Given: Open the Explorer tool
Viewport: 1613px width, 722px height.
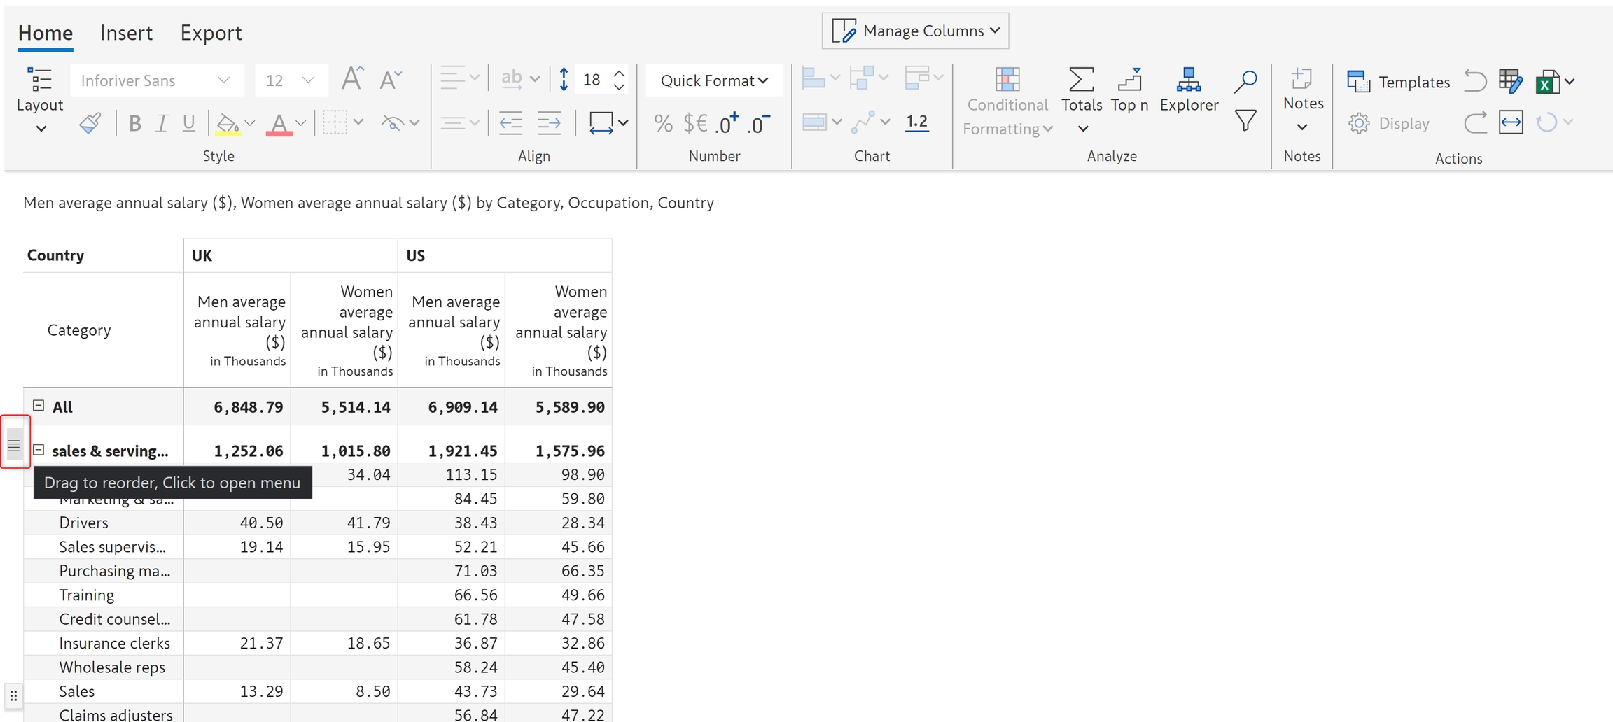Looking at the screenshot, I should 1188,90.
